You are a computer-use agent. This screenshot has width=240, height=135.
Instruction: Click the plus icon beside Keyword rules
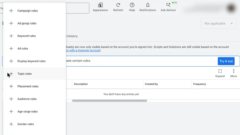(11, 36)
